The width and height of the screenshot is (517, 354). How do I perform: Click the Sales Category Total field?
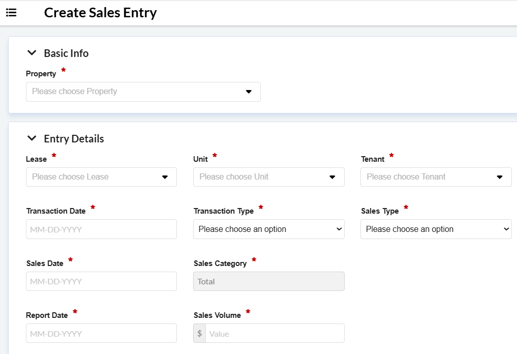(x=269, y=281)
